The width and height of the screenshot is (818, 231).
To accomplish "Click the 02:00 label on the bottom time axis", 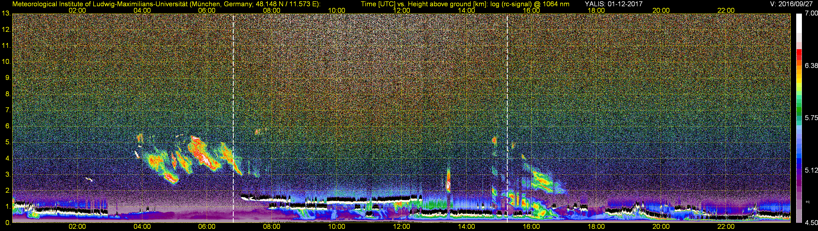I will coord(77,227).
